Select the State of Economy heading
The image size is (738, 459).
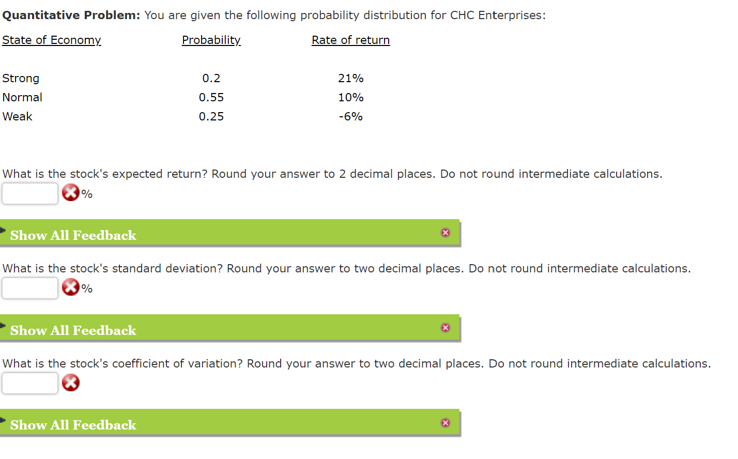pos(52,40)
